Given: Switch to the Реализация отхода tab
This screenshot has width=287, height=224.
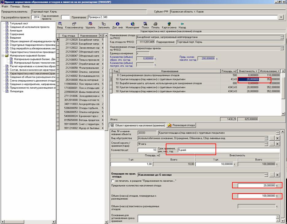Looking at the screenshot, I should pos(181,125).
